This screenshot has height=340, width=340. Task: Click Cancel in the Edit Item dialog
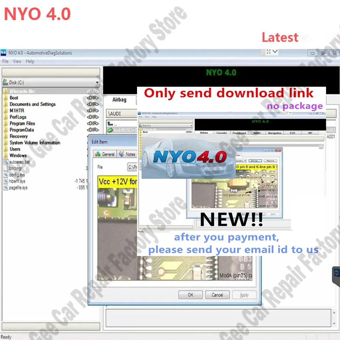click(218, 295)
